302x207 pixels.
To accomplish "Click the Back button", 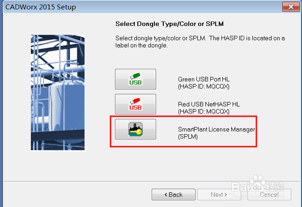I will click(x=174, y=194).
